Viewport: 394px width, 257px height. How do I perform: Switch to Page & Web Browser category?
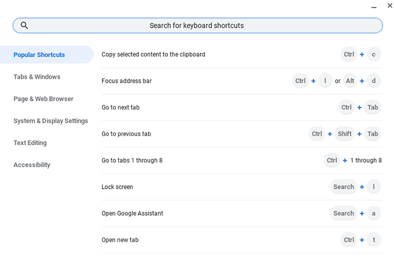pyautogui.click(x=43, y=99)
